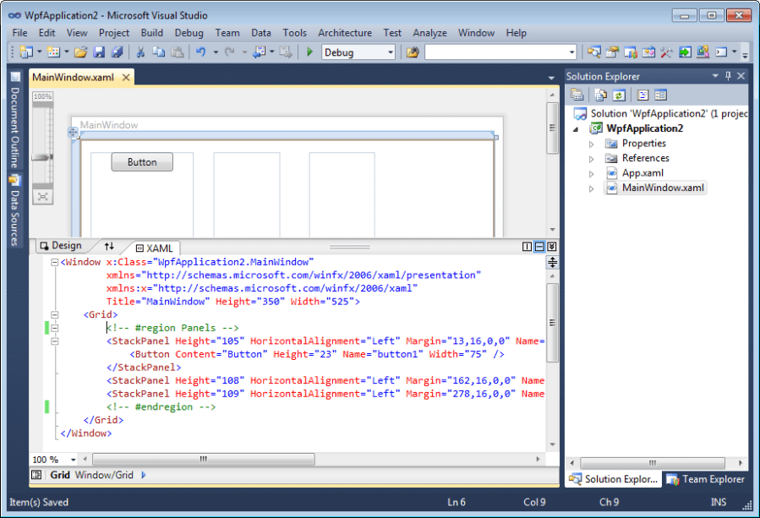Refresh the Solution Explorer

pyautogui.click(x=618, y=95)
